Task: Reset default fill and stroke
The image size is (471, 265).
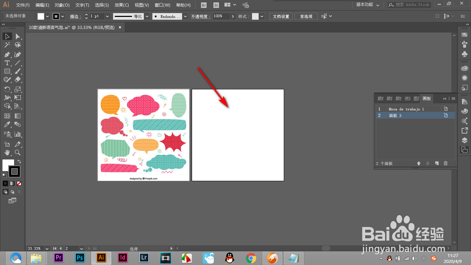Action: pyautogui.click(x=4, y=175)
